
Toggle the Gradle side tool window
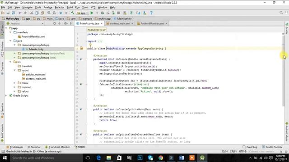287,28
